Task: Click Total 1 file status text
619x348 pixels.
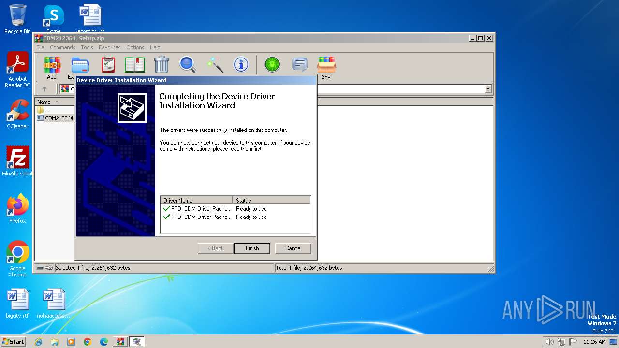Action: click(x=309, y=268)
